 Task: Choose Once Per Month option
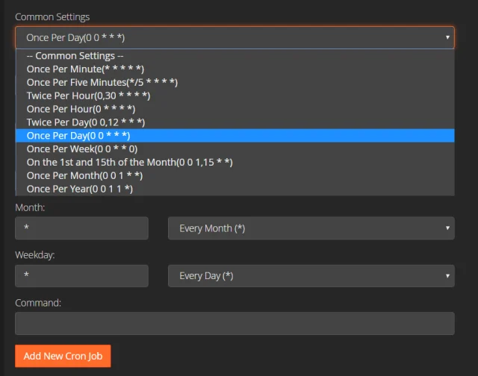click(84, 175)
